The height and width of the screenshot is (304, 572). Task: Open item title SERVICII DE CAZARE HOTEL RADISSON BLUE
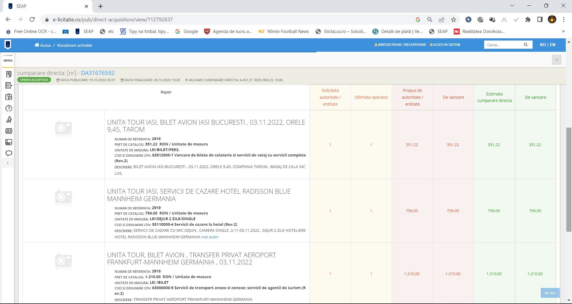click(199, 195)
